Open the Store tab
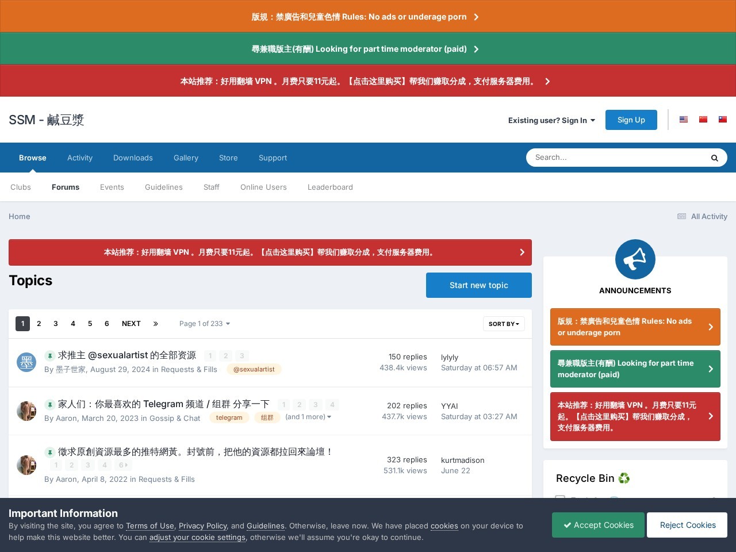 [x=228, y=158]
